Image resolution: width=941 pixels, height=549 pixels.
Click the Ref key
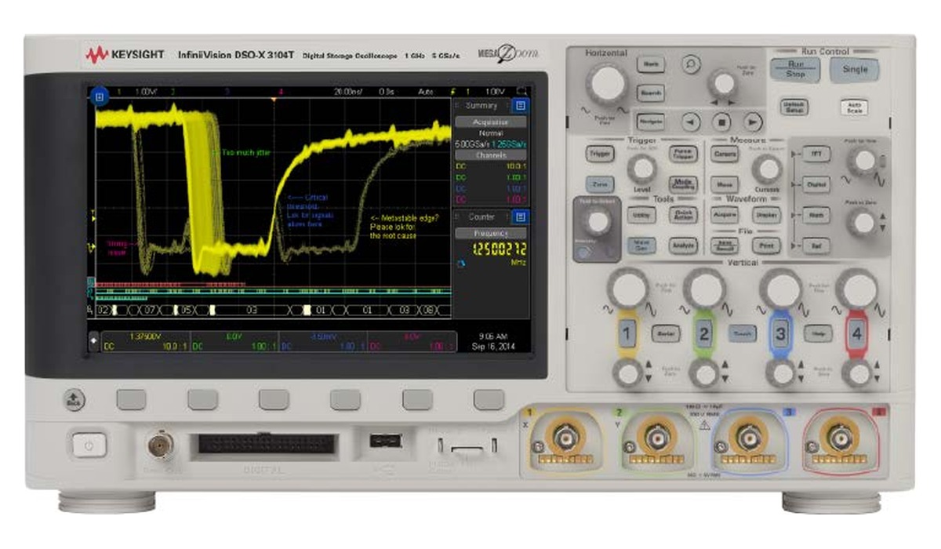pos(816,245)
